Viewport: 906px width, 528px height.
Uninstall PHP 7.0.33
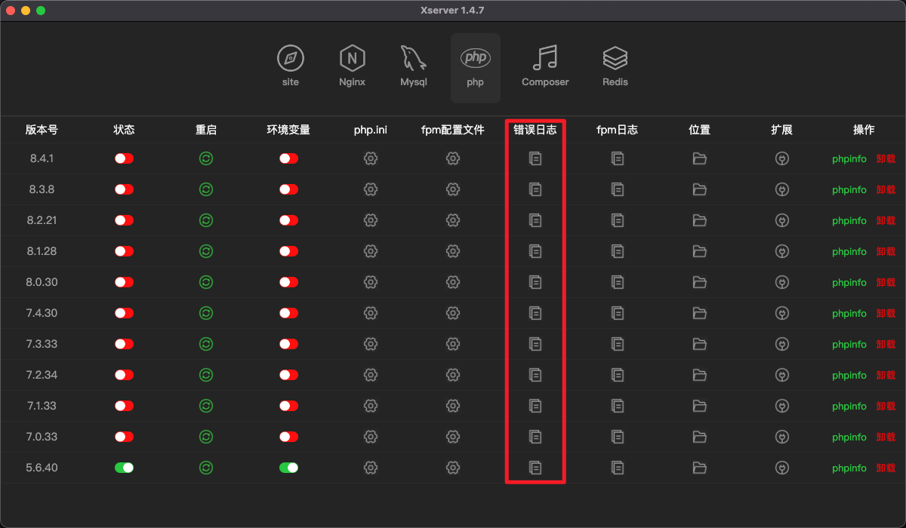(x=886, y=437)
